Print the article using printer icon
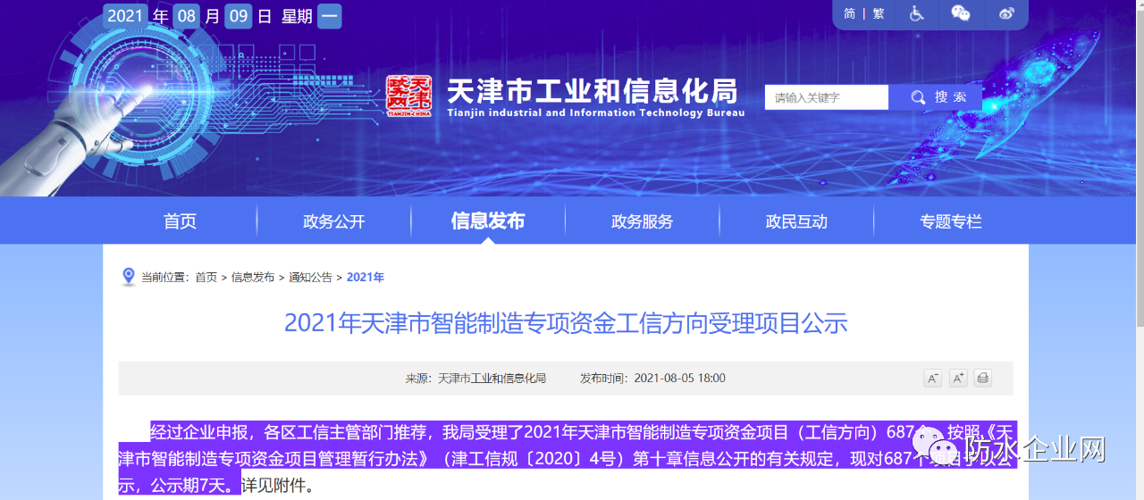The image size is (1144, 500). (x=983, y=378)
